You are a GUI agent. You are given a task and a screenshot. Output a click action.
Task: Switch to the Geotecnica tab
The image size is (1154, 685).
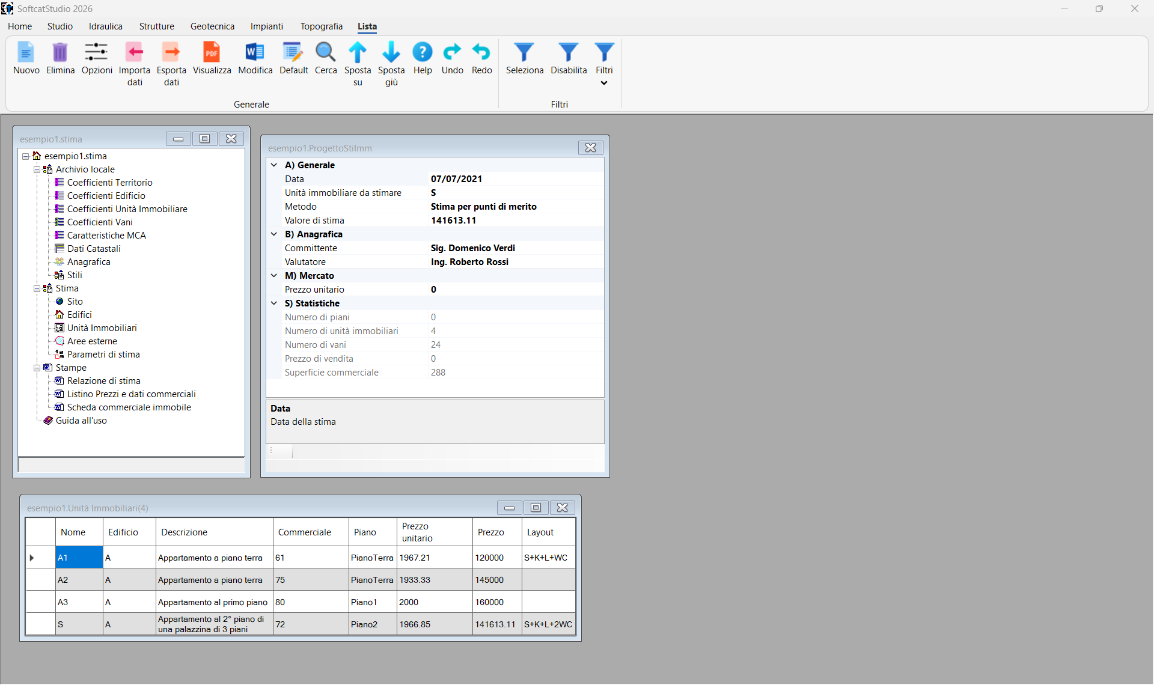[212, 26]
